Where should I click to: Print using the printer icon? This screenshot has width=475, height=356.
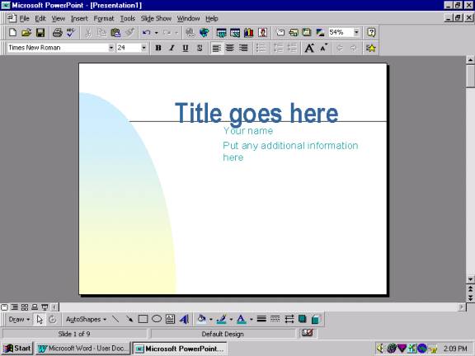click(57, 32)
